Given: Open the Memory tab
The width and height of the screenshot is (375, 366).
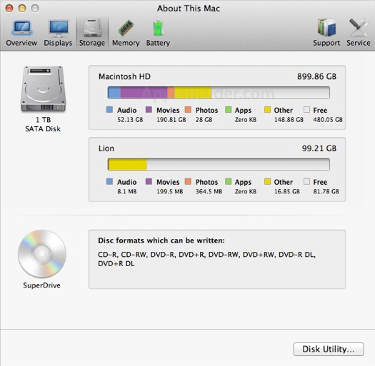Looking at the screenshot, I should coord(126,34).
